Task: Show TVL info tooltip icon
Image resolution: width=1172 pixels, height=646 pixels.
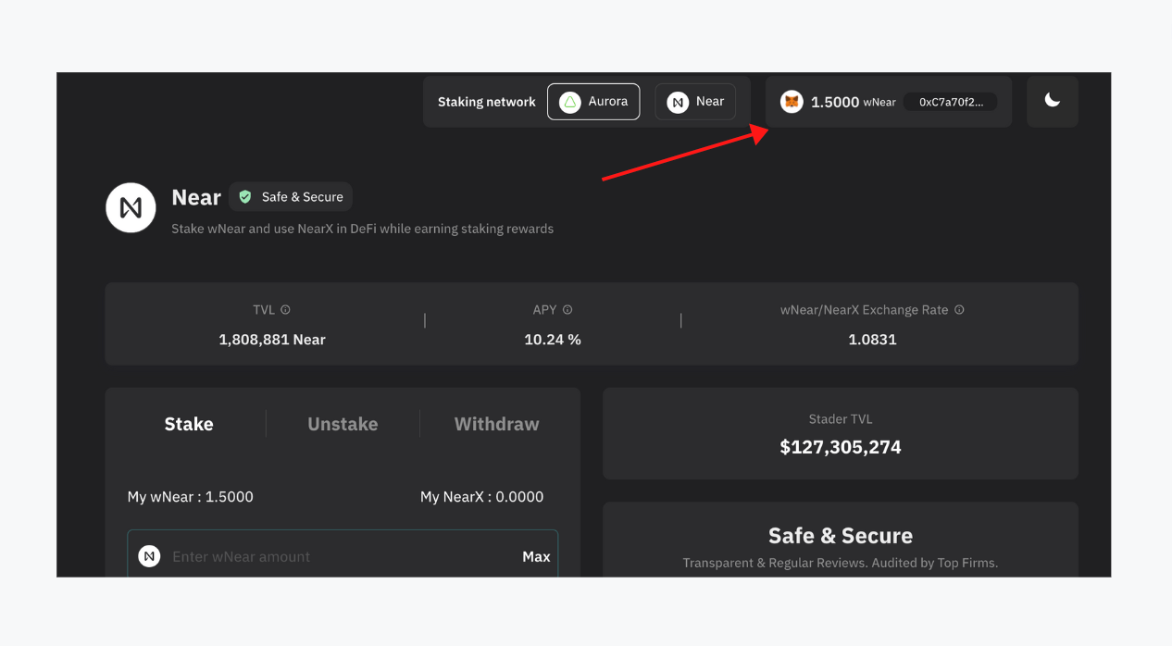Action: tap(285, 310)
